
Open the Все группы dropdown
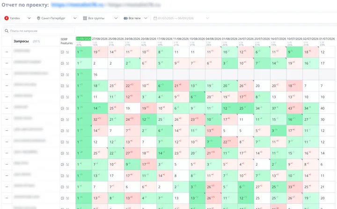(100, 18)
